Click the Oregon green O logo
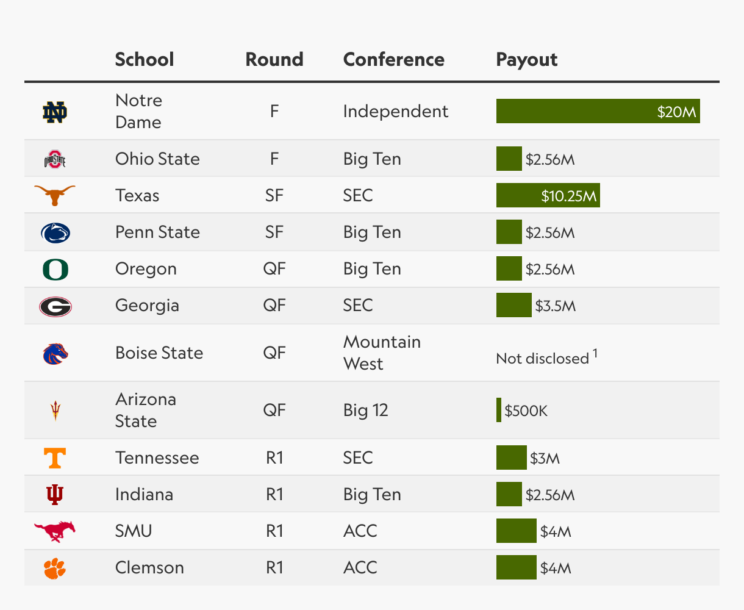The height and width of the screenshot is (610, 744). click(55, 269)
